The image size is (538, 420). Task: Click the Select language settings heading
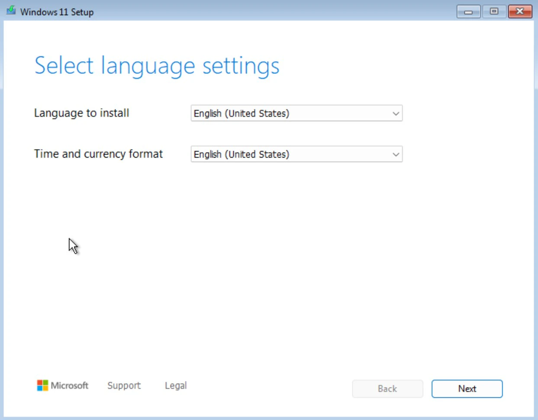pyautogui.click(x=157, y=66)
